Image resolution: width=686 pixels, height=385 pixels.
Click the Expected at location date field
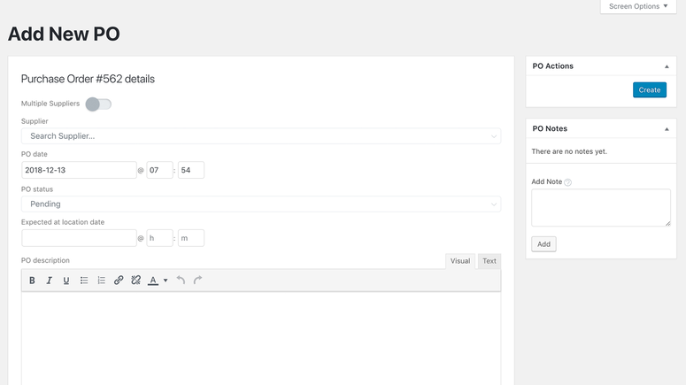[79, 238]
